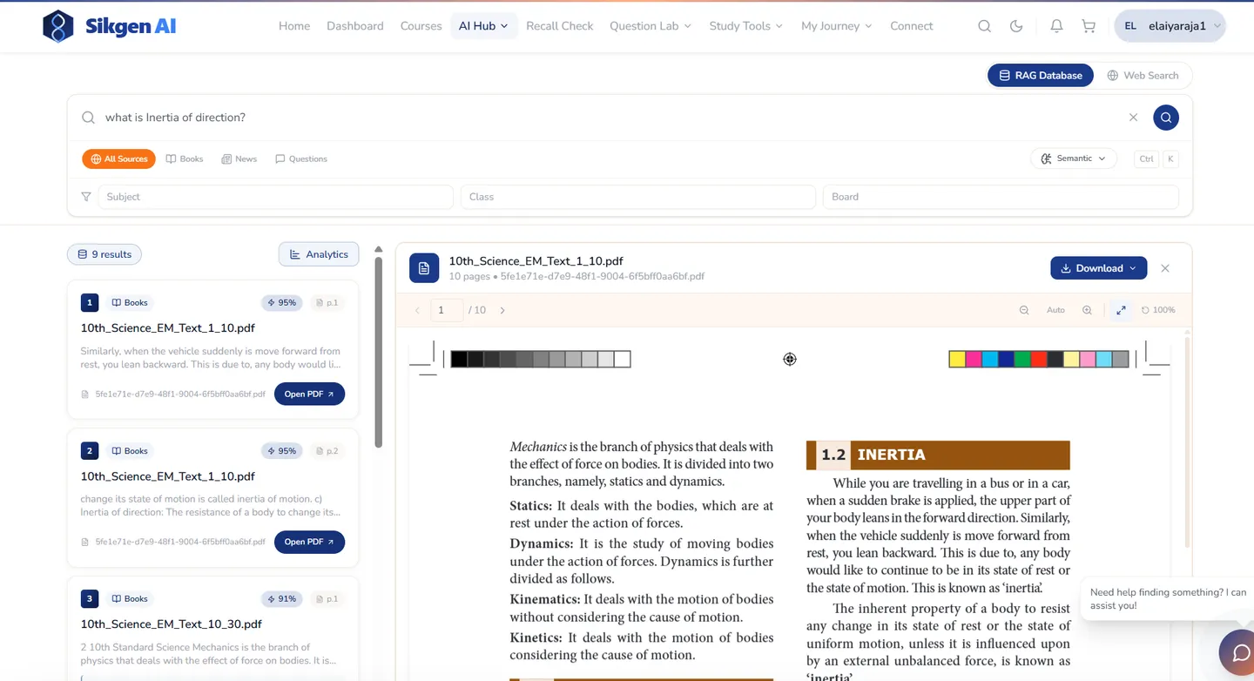Viewport: 1254px width, 681px height.
Task: Open the Download dropdown button
Action: [x=1098, y=268]
